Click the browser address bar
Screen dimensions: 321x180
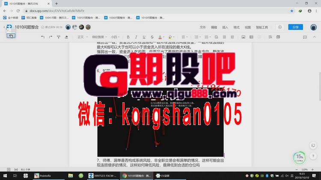coord(156,11)
